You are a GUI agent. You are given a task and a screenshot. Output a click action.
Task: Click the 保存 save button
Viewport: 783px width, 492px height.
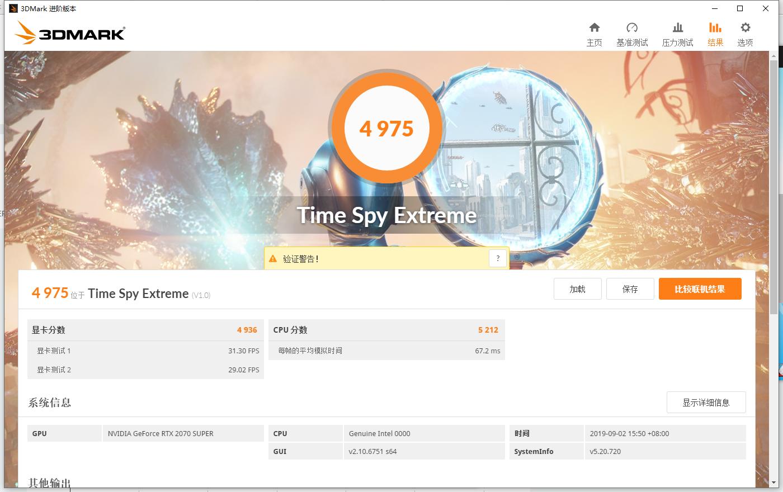click(630, 288)
